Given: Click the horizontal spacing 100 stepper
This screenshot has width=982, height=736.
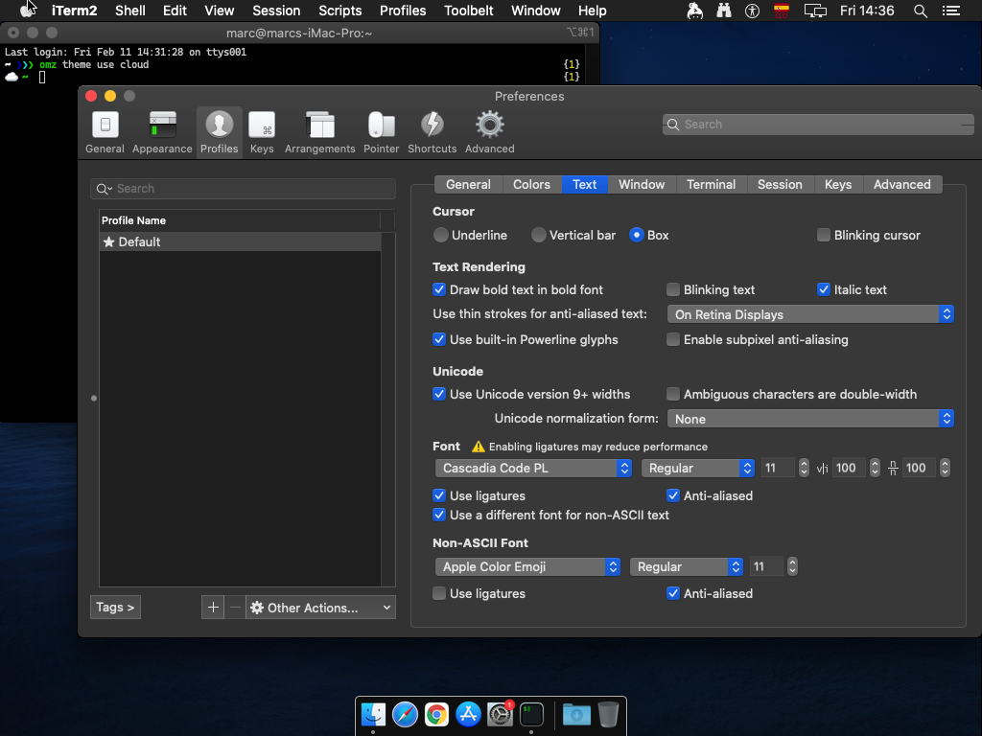Looking at the screenshot, I should pyautogui.click(x=875, y=468).
